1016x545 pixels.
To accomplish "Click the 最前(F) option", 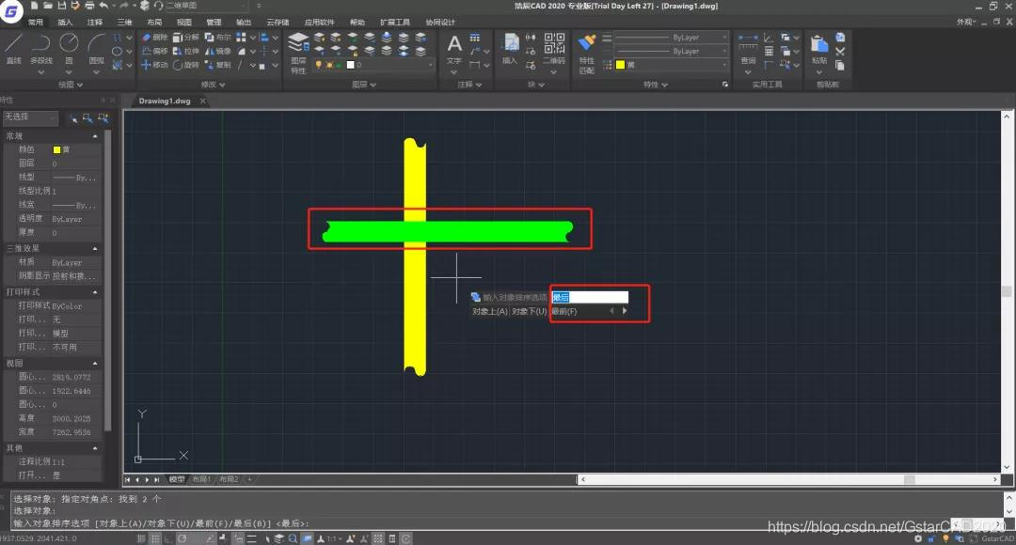I will point(564,311).
